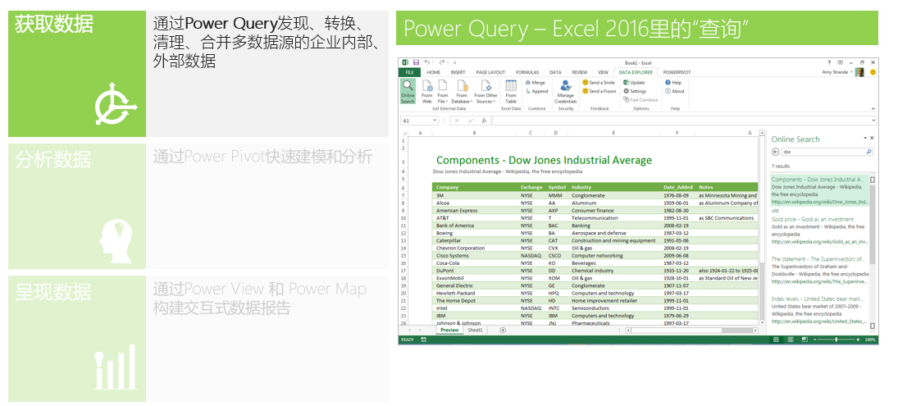898x406 pixels.
Task: Expand the formula bar
Action: click(x=873, y=121)
